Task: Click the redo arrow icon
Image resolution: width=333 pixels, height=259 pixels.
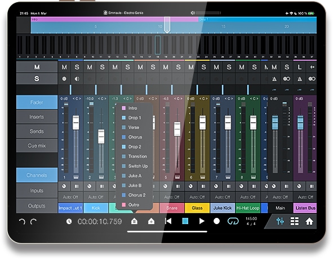Action: pyautogui.click(x=33, y=221)
